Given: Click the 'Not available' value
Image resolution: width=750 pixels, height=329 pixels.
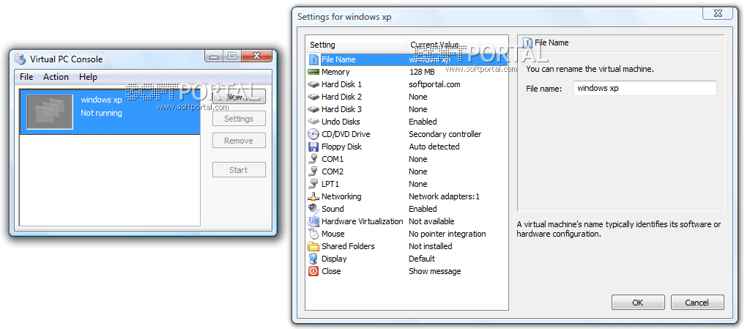Looking at the screenshot, I should 431,221.
